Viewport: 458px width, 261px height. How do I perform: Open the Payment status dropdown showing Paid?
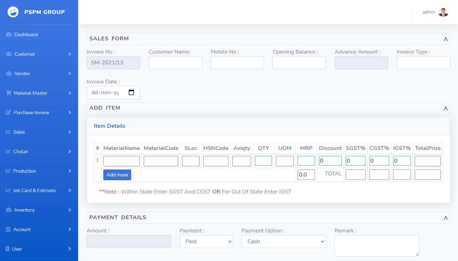point(206,242)
